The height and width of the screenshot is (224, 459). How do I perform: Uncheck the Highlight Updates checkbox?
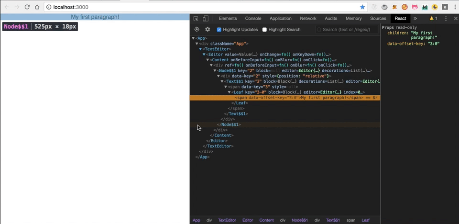[219, 30]
